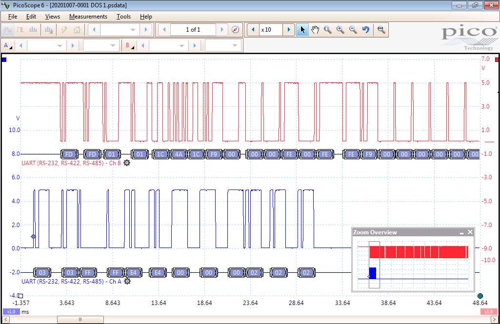Click the blue Channel A axis marker square

4,59
